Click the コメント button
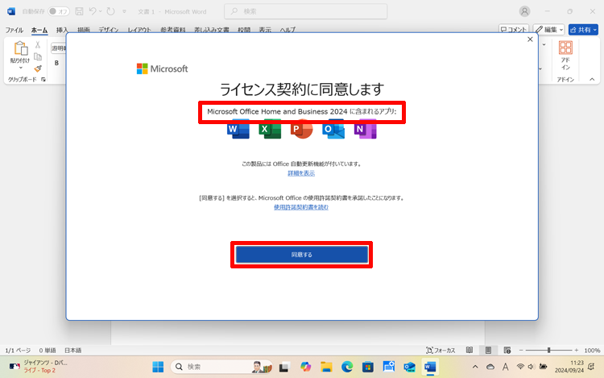Viewport: 604px width, 378px height. tap(513, 30)
